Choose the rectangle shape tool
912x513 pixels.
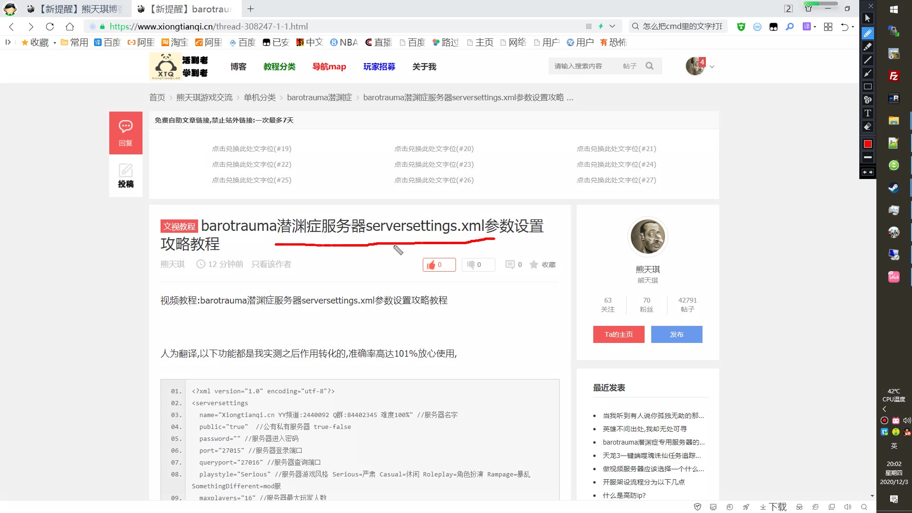coord(867,86)
